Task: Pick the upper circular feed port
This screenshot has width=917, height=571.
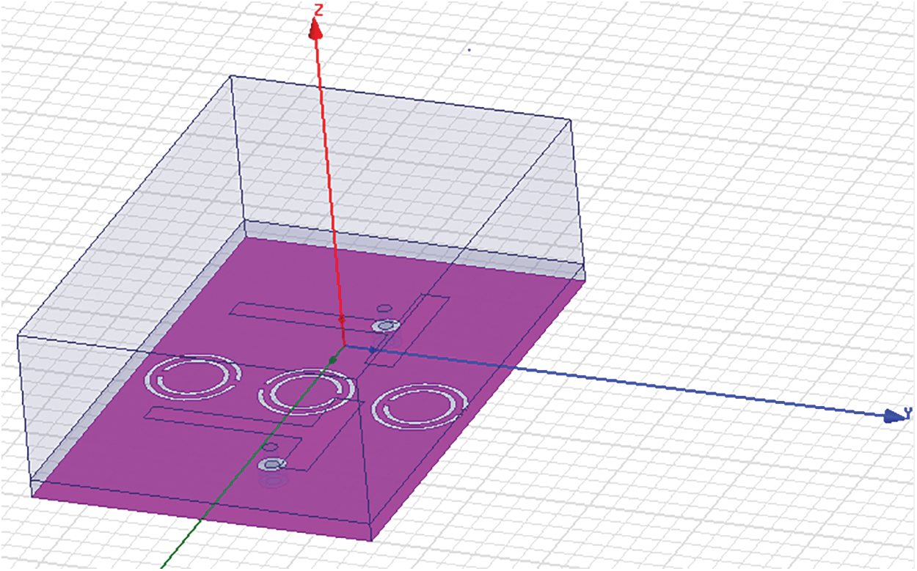Action: tap(384, 326)
